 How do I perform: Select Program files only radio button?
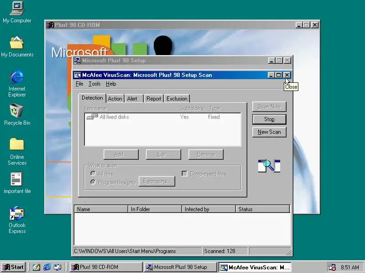(x=93, y=182)
